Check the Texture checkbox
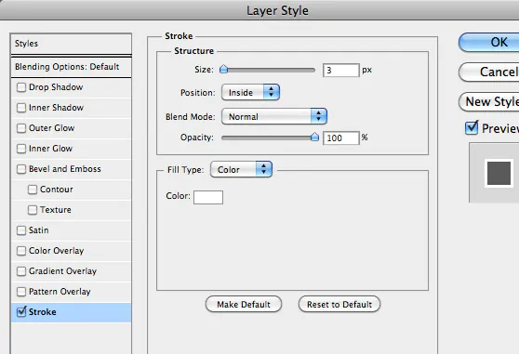Image resolution: width=519 pixels, height=354 pixels. [33, 210]
